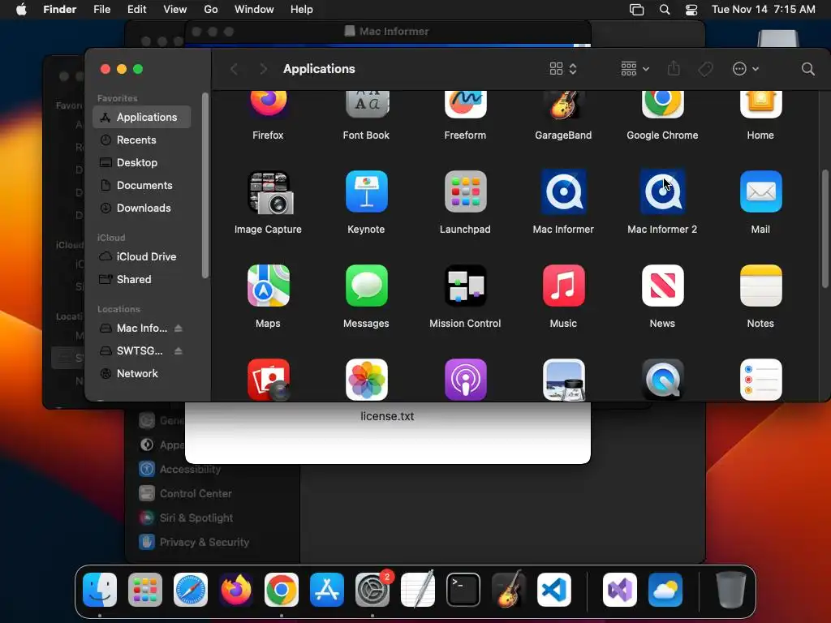The image size is (831, 623).
Task: Select the Mac Informer app icon
Action: pos(563,191)
